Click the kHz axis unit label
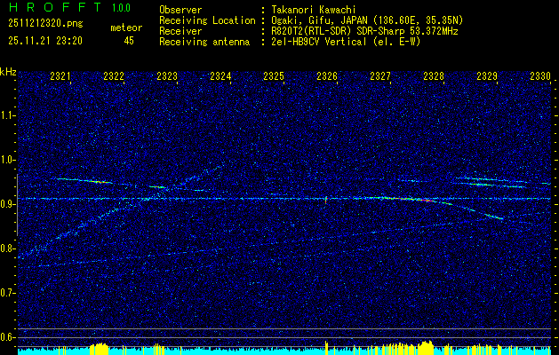 [8, 72]
